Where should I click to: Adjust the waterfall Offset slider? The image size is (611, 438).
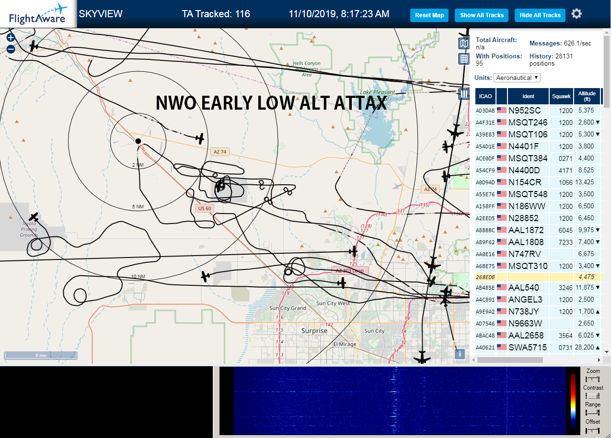tap(593, 430)
